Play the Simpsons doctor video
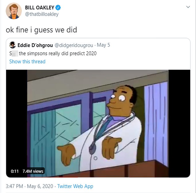Screen dimensions: 196x193 pos(98,124)
